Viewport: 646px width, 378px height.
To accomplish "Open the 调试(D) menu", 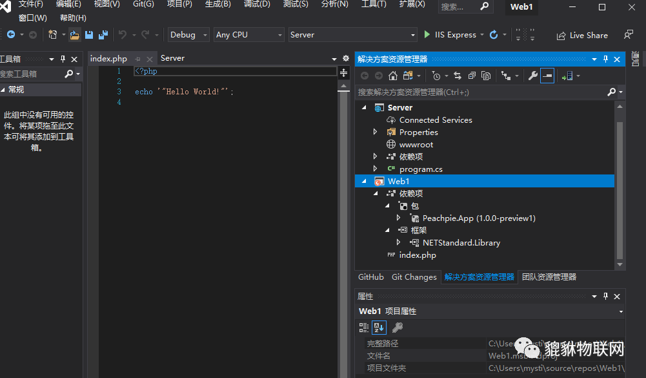I will (257, 4).
